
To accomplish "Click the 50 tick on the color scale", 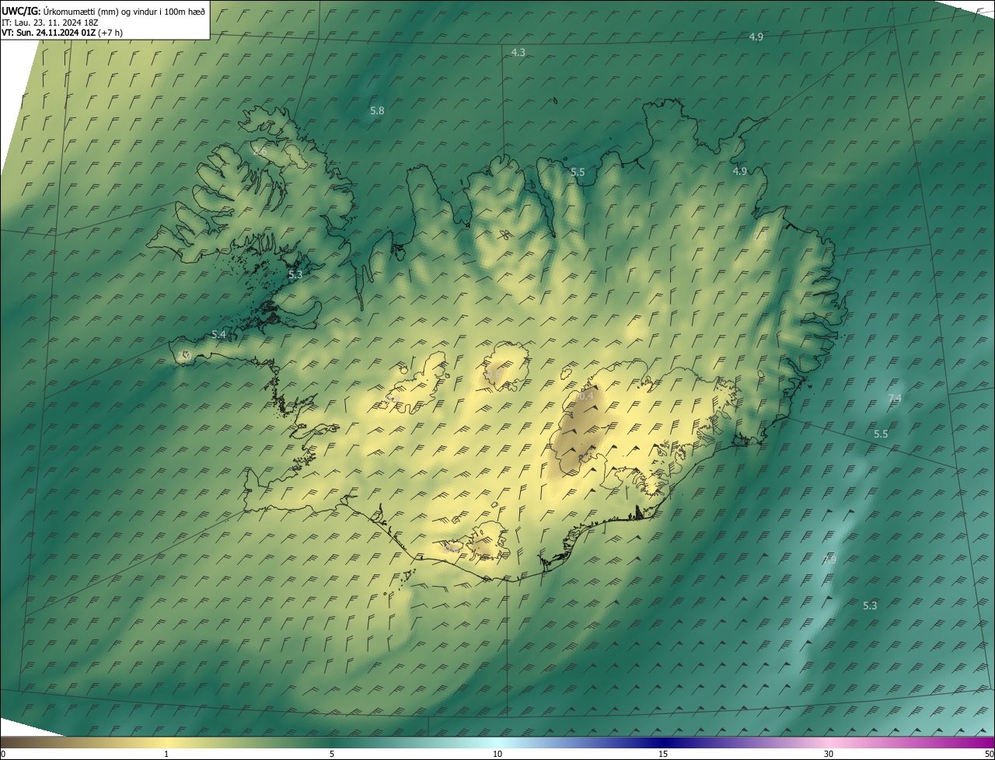I will [x=989, y=754].
